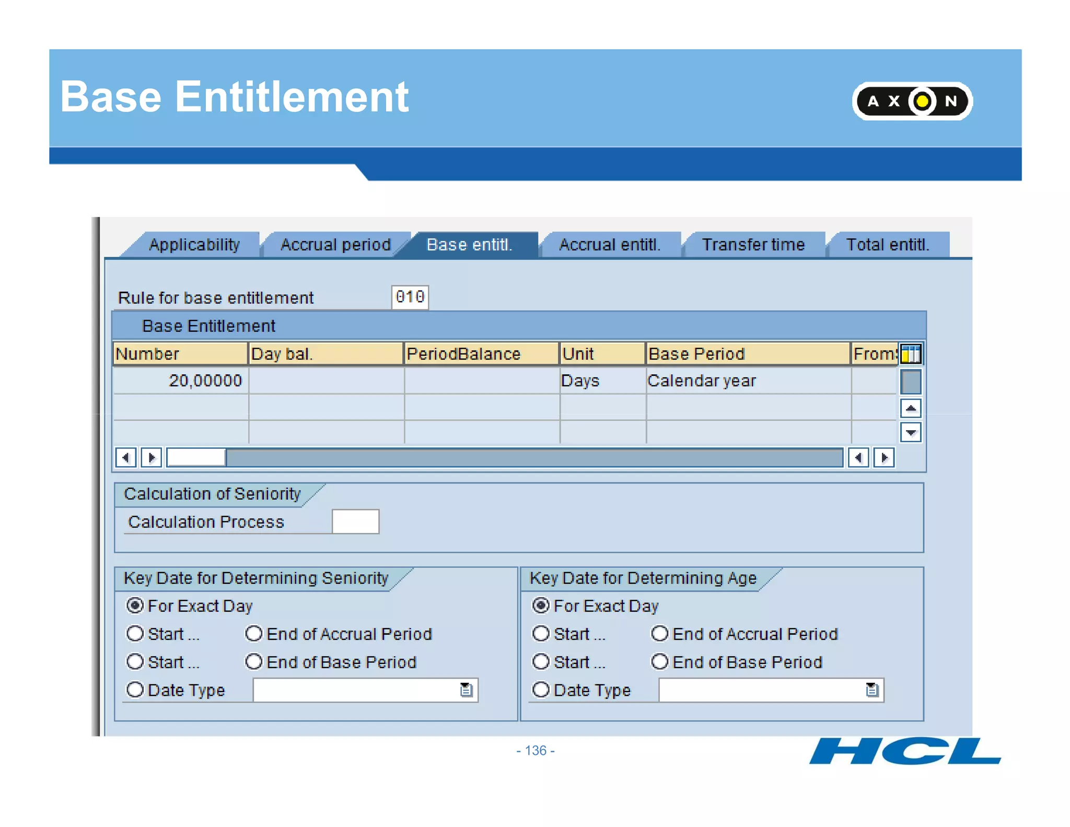Open Seniority Date Type dropdown list icon

466,690
